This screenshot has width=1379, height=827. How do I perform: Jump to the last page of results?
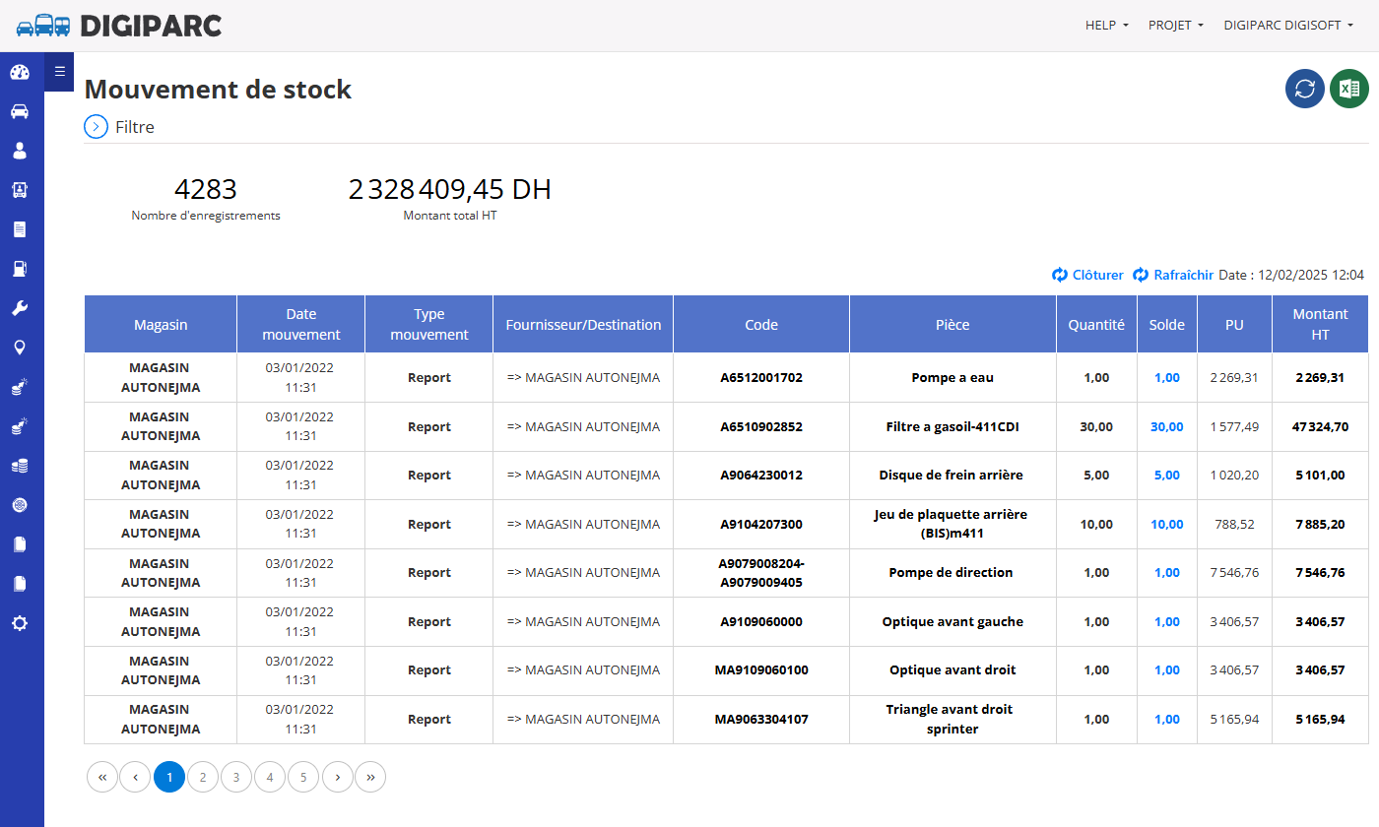[x=370, y=777]
